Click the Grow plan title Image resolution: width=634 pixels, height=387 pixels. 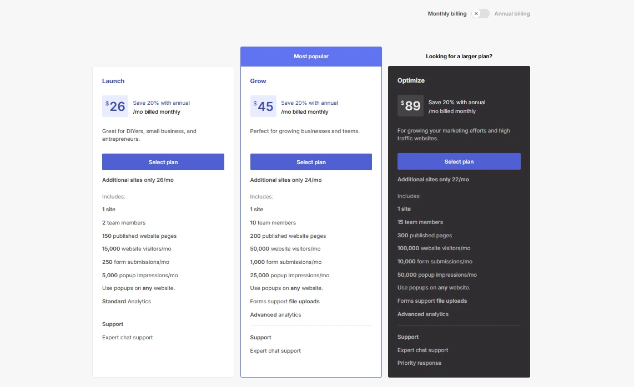click(258, 81)
